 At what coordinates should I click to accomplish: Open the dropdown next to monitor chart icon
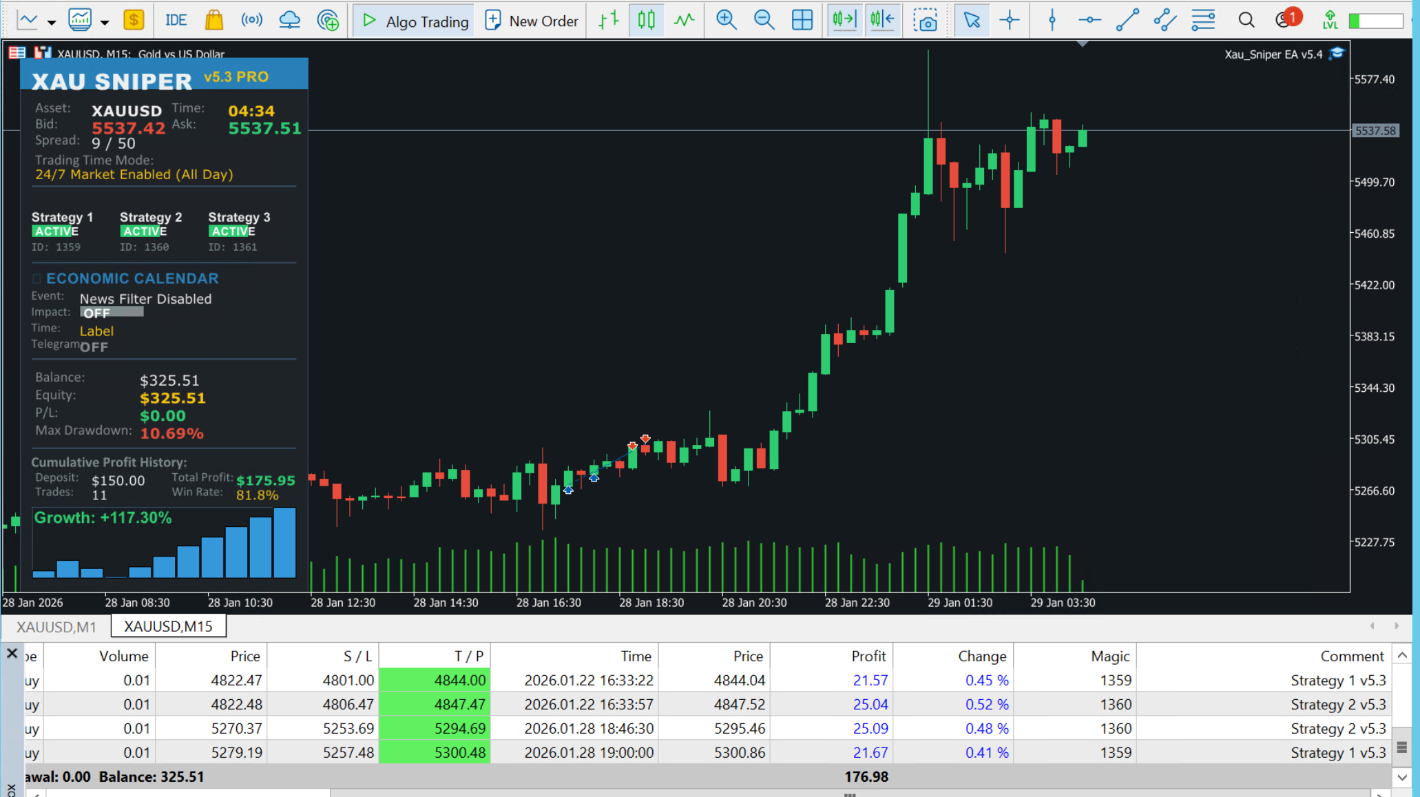(105, 22)
